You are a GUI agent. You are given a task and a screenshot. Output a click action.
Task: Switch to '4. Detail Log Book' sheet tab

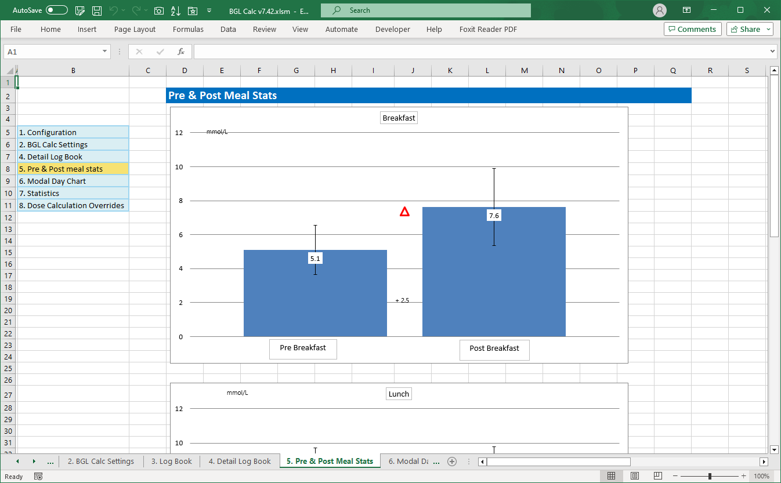click(x=240, y=462)
